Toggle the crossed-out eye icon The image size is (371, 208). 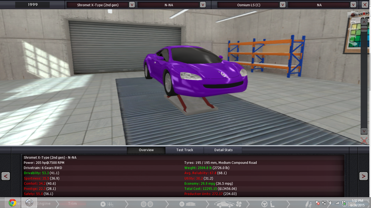[364, 141]
